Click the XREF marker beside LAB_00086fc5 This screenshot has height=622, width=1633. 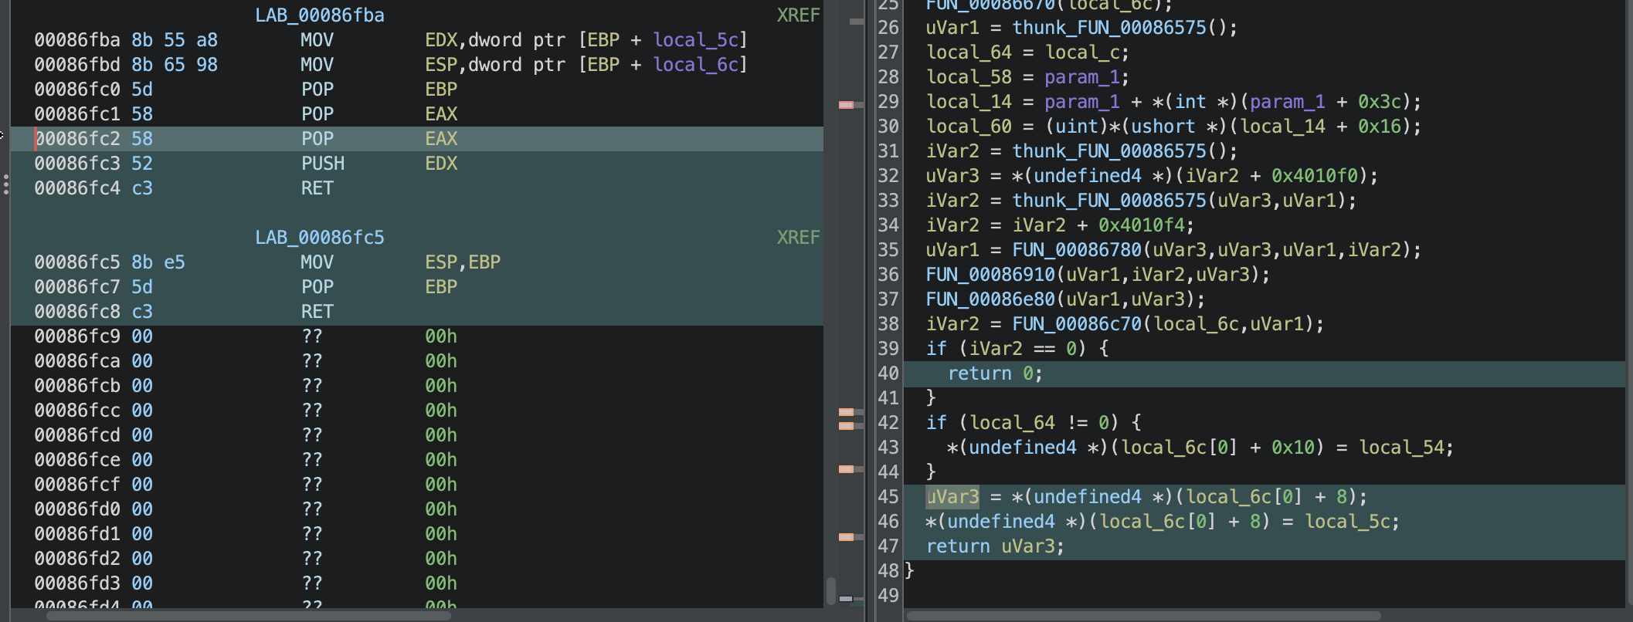[798, 238]
